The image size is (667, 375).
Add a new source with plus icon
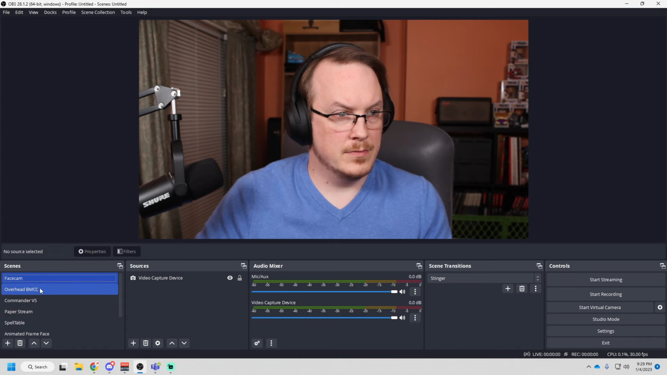click(133, 343)
